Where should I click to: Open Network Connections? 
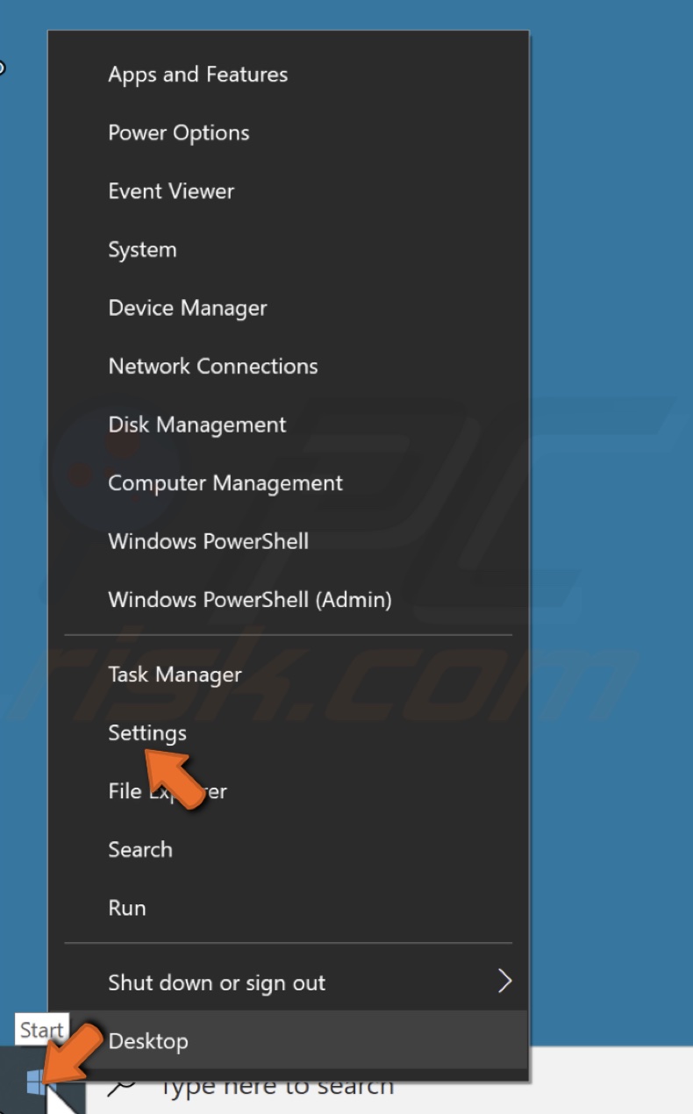tap(212, 367)
